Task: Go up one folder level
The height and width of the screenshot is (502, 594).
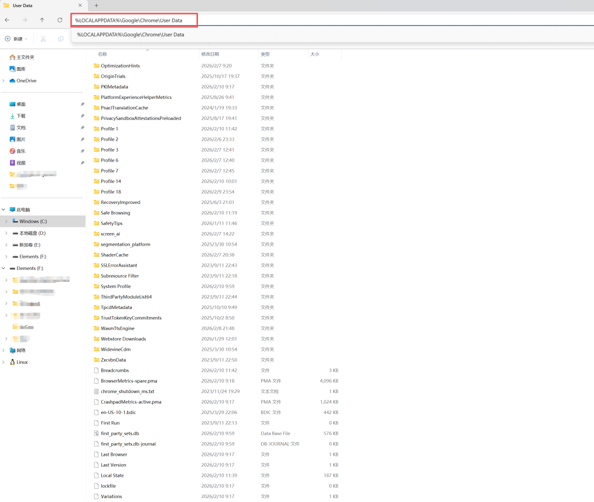Action: click(42, 20)
